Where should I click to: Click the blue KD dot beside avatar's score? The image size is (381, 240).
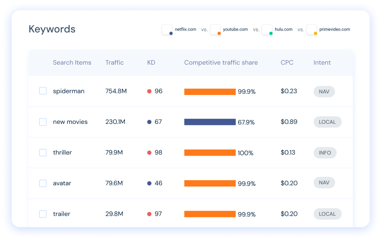[x=149, y=183]
